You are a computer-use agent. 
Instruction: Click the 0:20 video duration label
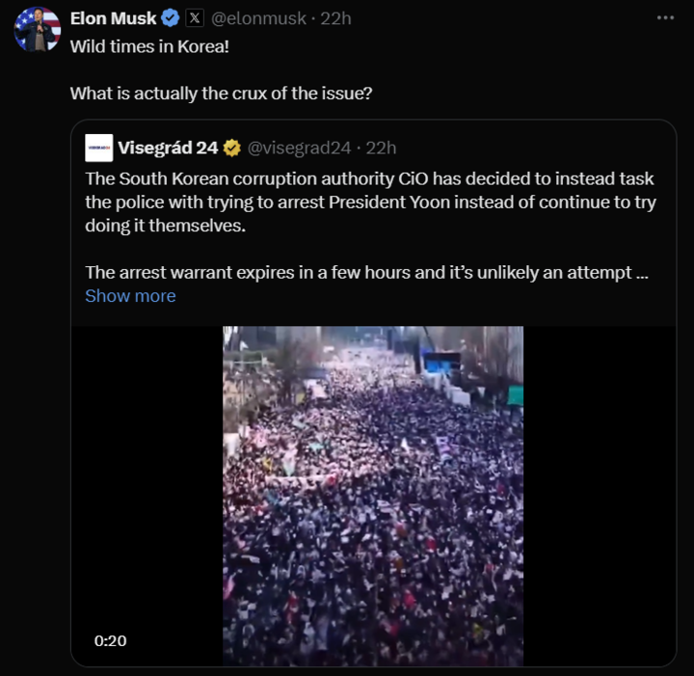(x=110, y=640)
